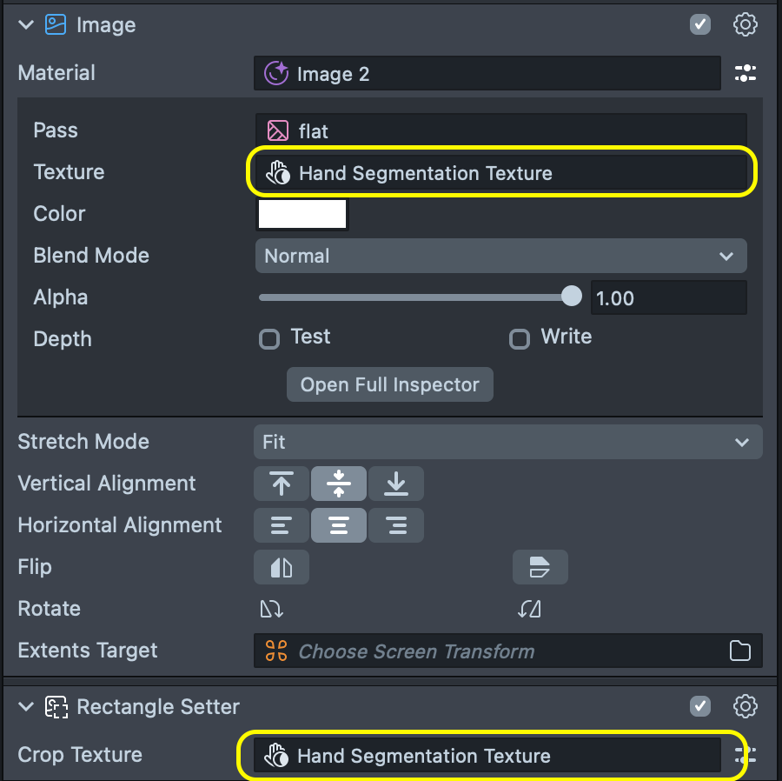
Task: Click Open Full Inspector button
Action: click(390, 384)
